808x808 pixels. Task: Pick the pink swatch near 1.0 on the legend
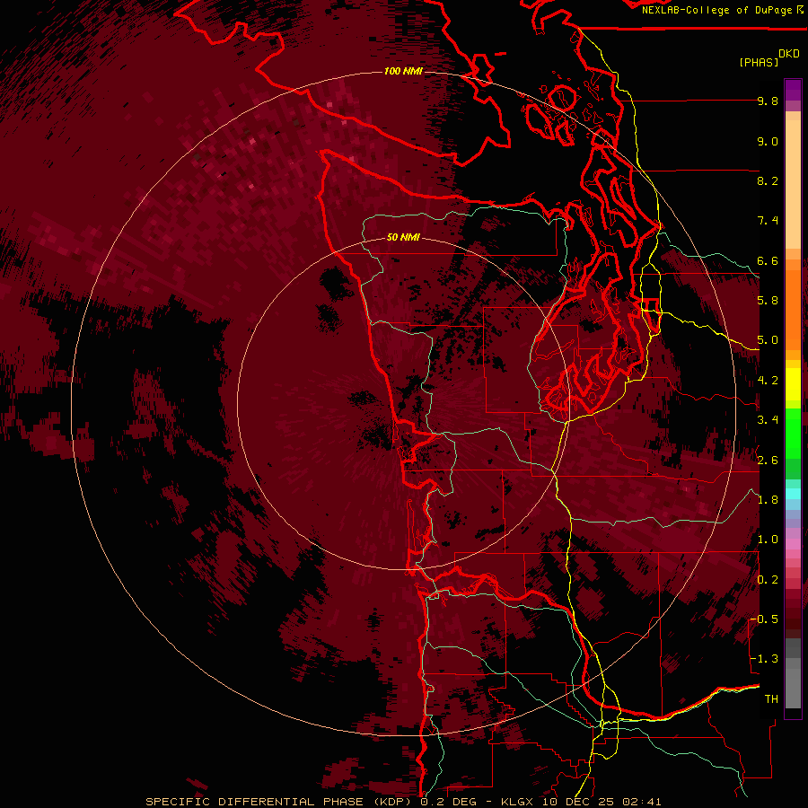[x=793, y=544]
